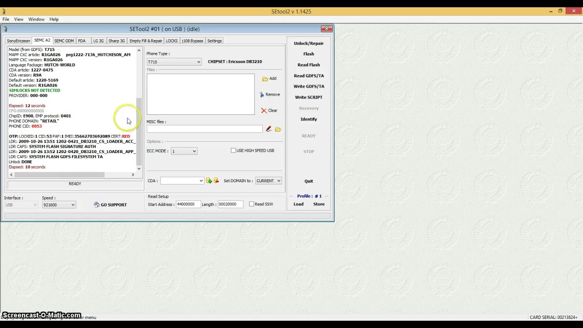583x328 pixels.
Task: Open the ECC MODE dropdown
Action: (184, 151)
